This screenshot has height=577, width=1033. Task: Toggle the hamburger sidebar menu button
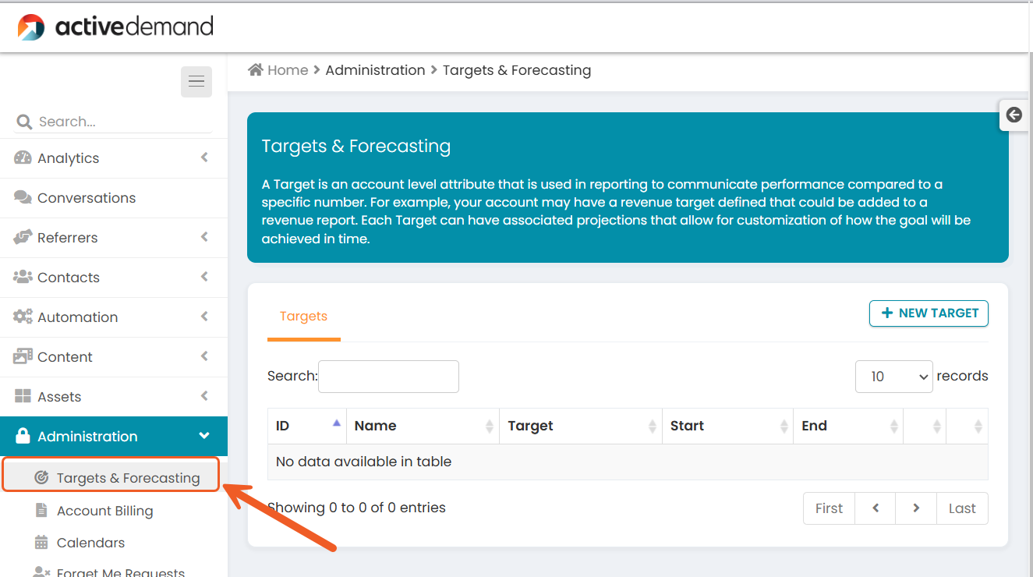[196, 82]
